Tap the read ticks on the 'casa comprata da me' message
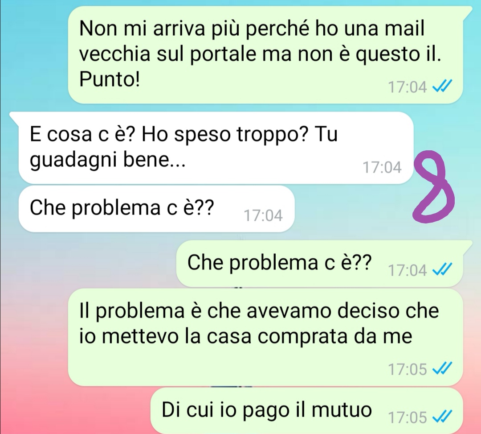Viewport: 481px width, 434px height. pyautogui.click(x=442, y=369)
